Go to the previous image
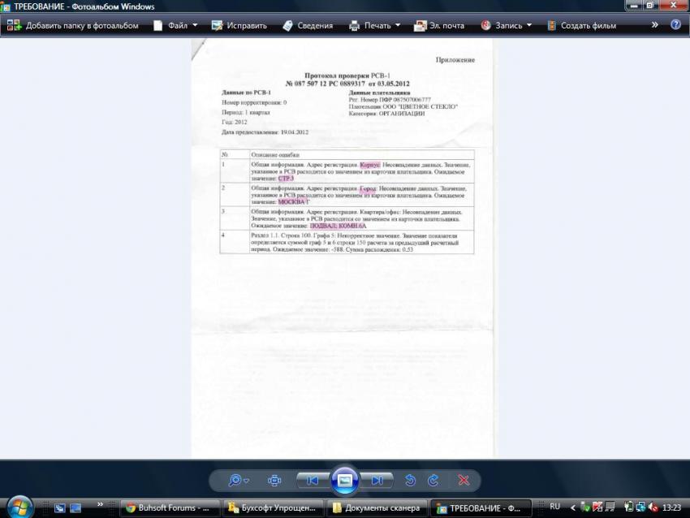690x518 pixels. [312, 480]
